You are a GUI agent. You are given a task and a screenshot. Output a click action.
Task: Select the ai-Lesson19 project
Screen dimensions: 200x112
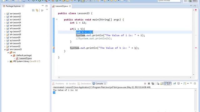pos(15,37)
